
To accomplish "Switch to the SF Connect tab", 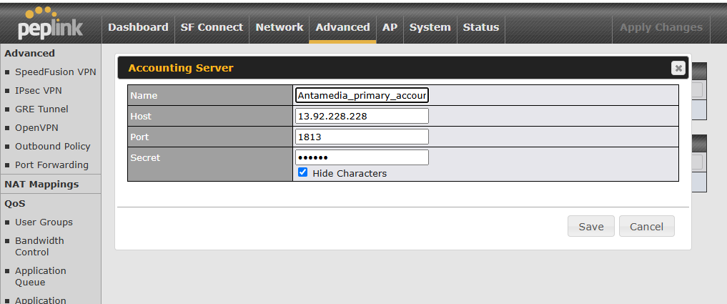I will 212,27.
